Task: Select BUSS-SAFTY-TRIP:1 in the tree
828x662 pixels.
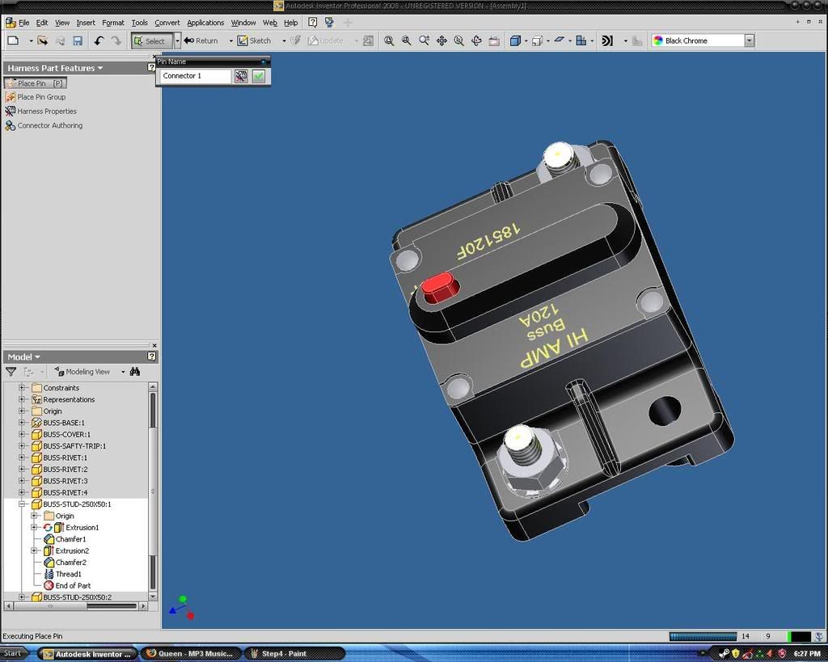Action: (69, 446)
